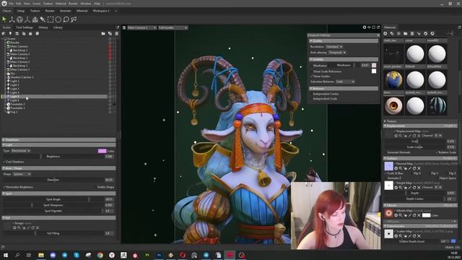This screenshot has height=260, width=462.
Task: Open materials folder icon in Materials toolbar
Action: point(406,34)
